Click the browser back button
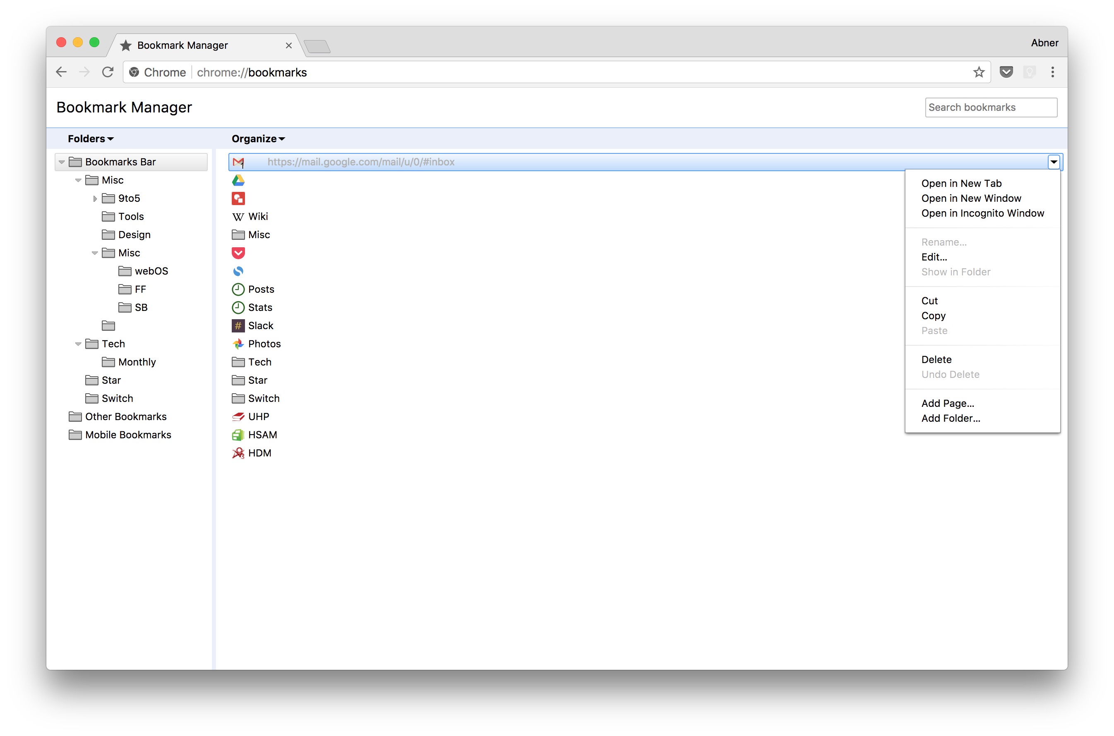 [61, 72]
